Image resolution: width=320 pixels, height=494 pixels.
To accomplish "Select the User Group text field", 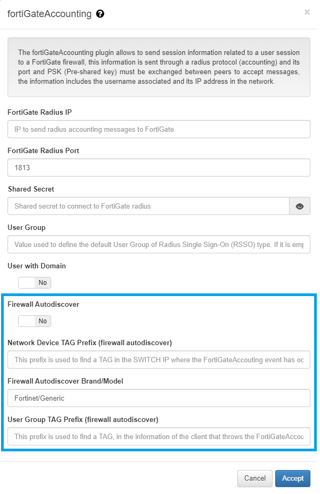I will click(x=159, y=244).
